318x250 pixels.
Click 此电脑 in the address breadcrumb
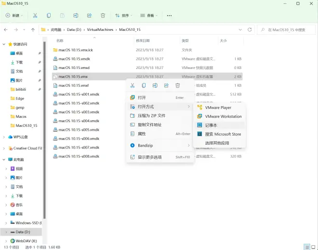[56, 29]
